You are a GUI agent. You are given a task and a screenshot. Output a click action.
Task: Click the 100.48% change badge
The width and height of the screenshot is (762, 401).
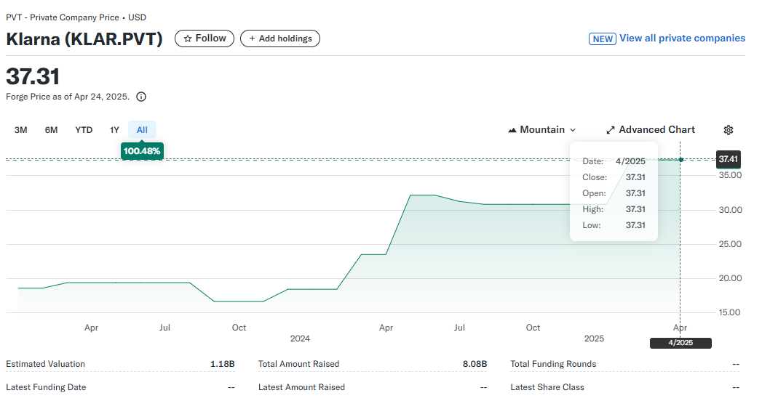point(142,151)
